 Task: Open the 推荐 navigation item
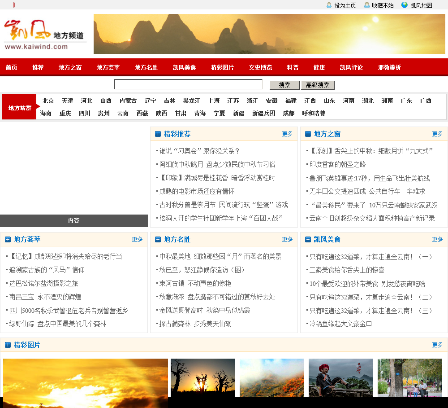tap(38, 67)
